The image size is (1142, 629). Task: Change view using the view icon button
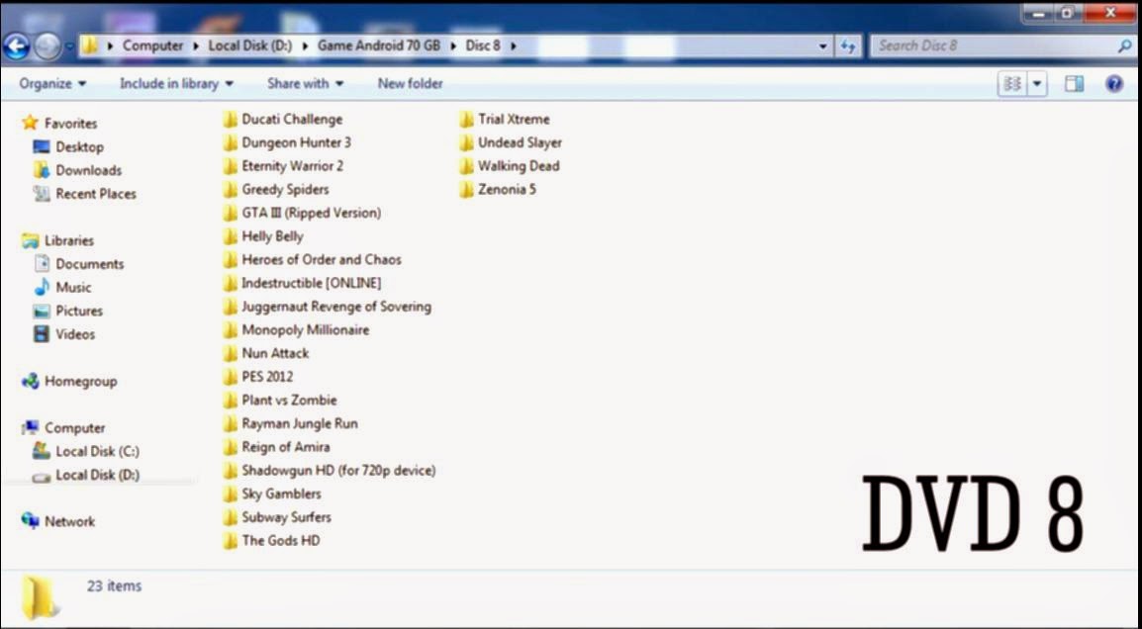pyautogui.click(x=1012, y=84)
